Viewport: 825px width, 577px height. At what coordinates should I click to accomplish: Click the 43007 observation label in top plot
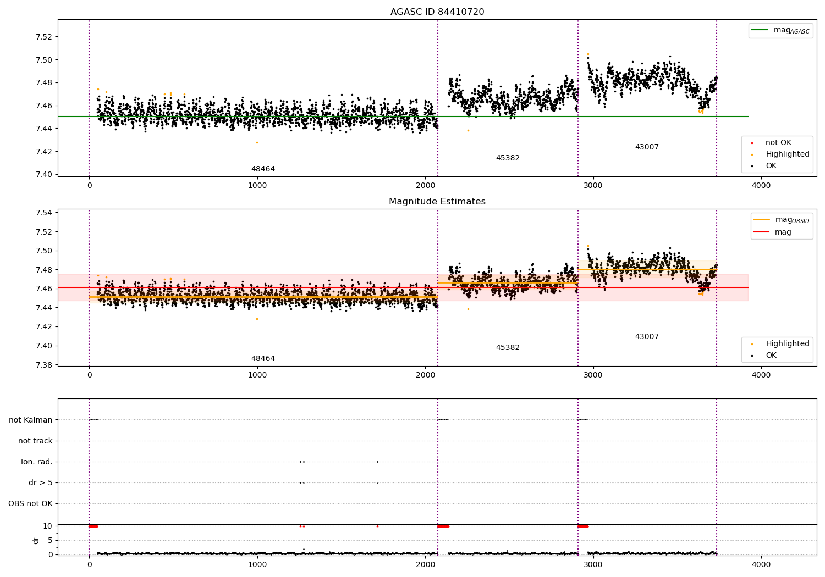tap(647, 147)
